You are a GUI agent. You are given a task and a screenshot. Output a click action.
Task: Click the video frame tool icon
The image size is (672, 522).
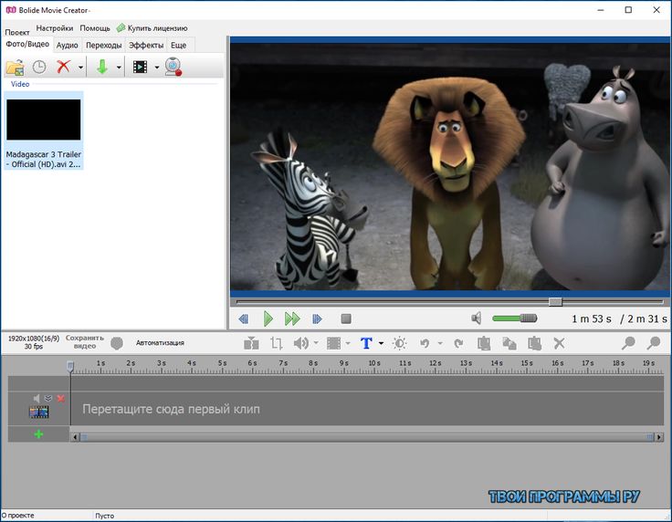click(x=333, y=343)
